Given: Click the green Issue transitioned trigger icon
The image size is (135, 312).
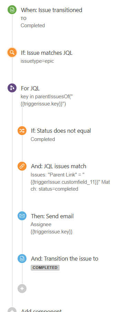Looking at the screenshot, I should 12,10.
